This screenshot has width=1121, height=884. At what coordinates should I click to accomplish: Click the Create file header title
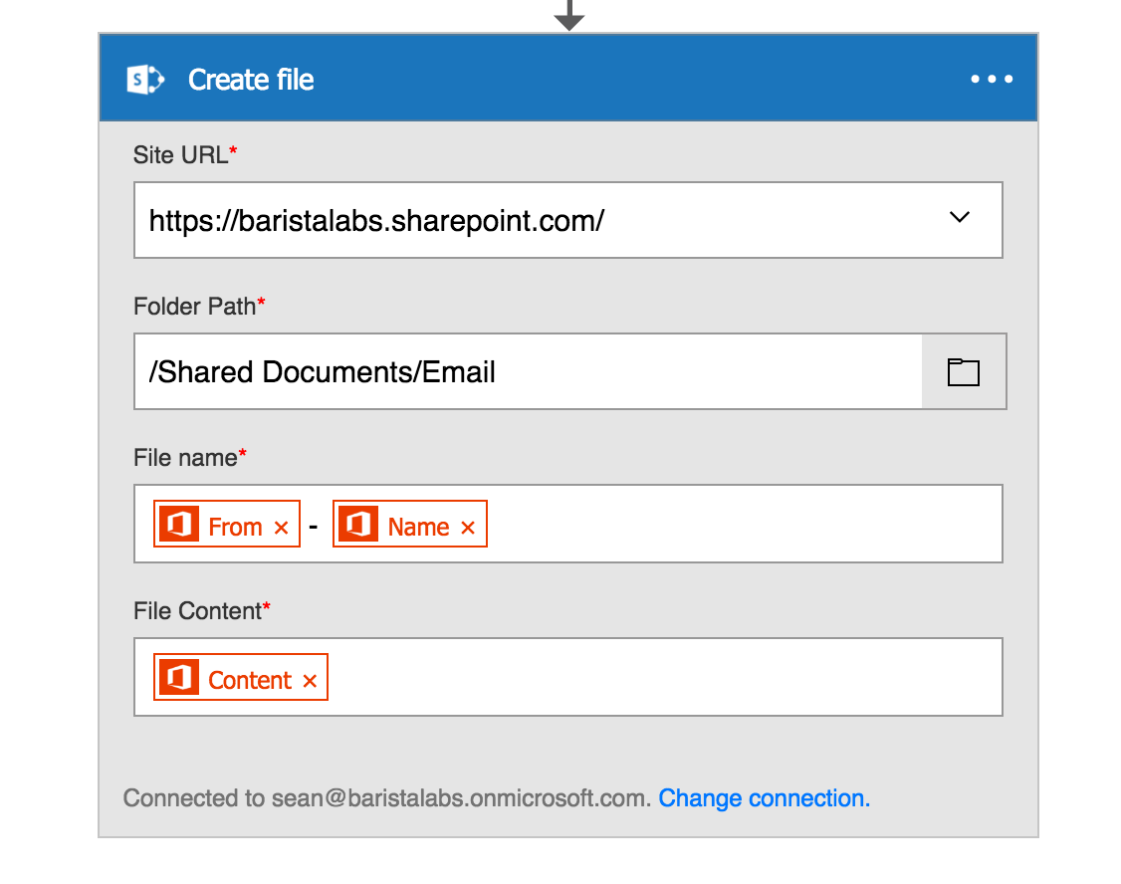click(x=251, y=80)
